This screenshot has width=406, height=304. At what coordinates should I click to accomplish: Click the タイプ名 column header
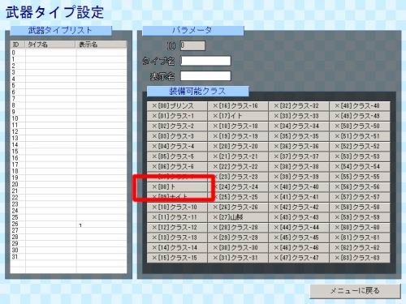click(x=50, y=45)
